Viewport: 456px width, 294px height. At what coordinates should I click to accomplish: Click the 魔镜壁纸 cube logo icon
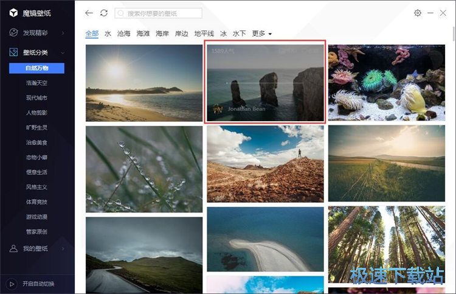point(13,13)
